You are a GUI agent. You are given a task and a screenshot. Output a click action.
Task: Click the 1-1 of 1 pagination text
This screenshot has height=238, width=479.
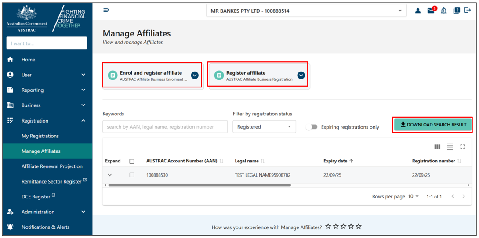(434, 196)
